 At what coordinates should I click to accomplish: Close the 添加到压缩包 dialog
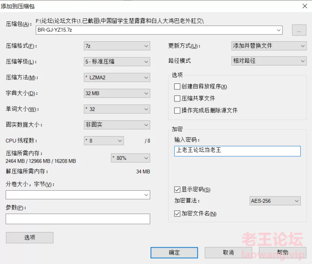coord(305,6)
